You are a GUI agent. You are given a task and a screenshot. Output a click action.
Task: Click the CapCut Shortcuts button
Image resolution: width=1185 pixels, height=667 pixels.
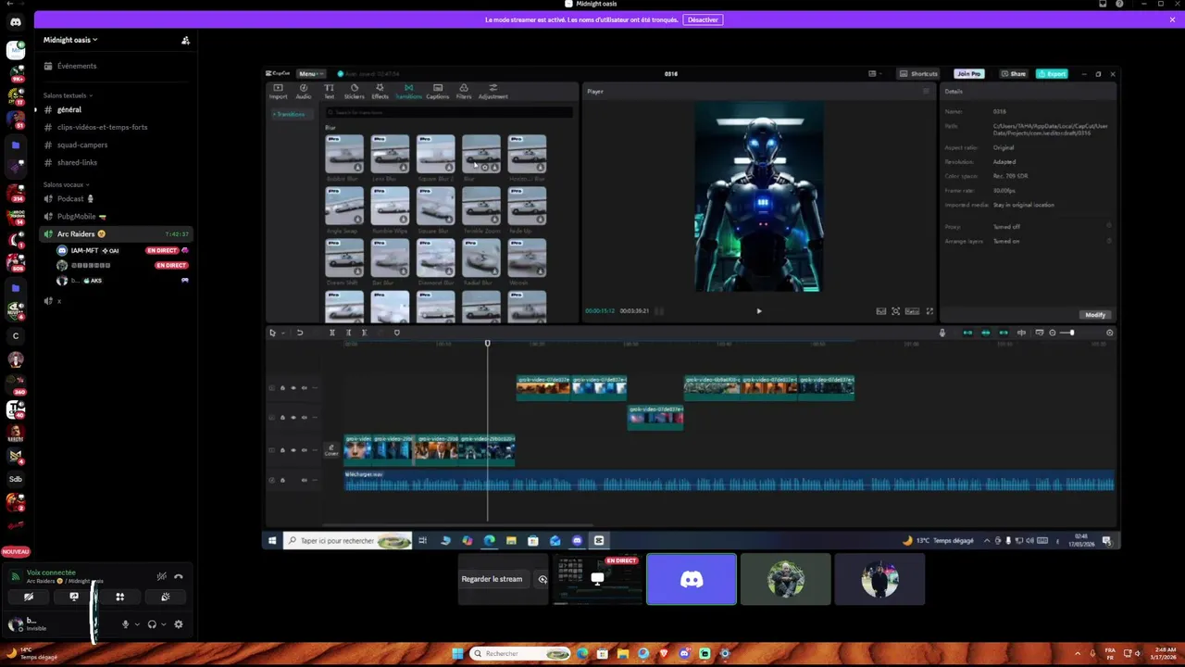[919, 73]
